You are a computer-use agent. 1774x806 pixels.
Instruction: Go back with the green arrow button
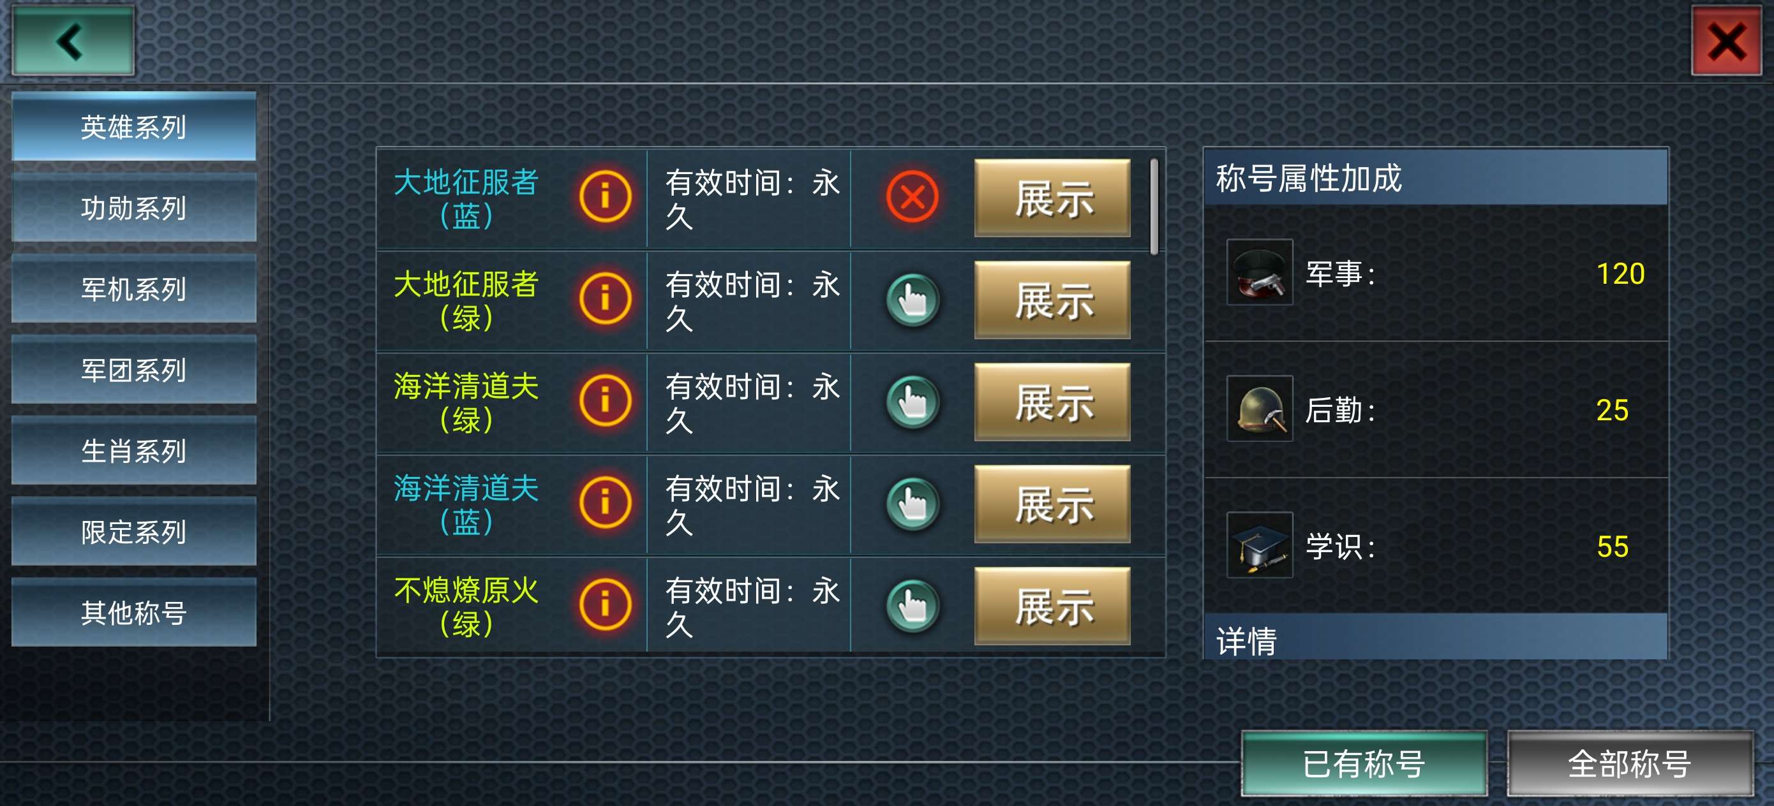[72, 41]
